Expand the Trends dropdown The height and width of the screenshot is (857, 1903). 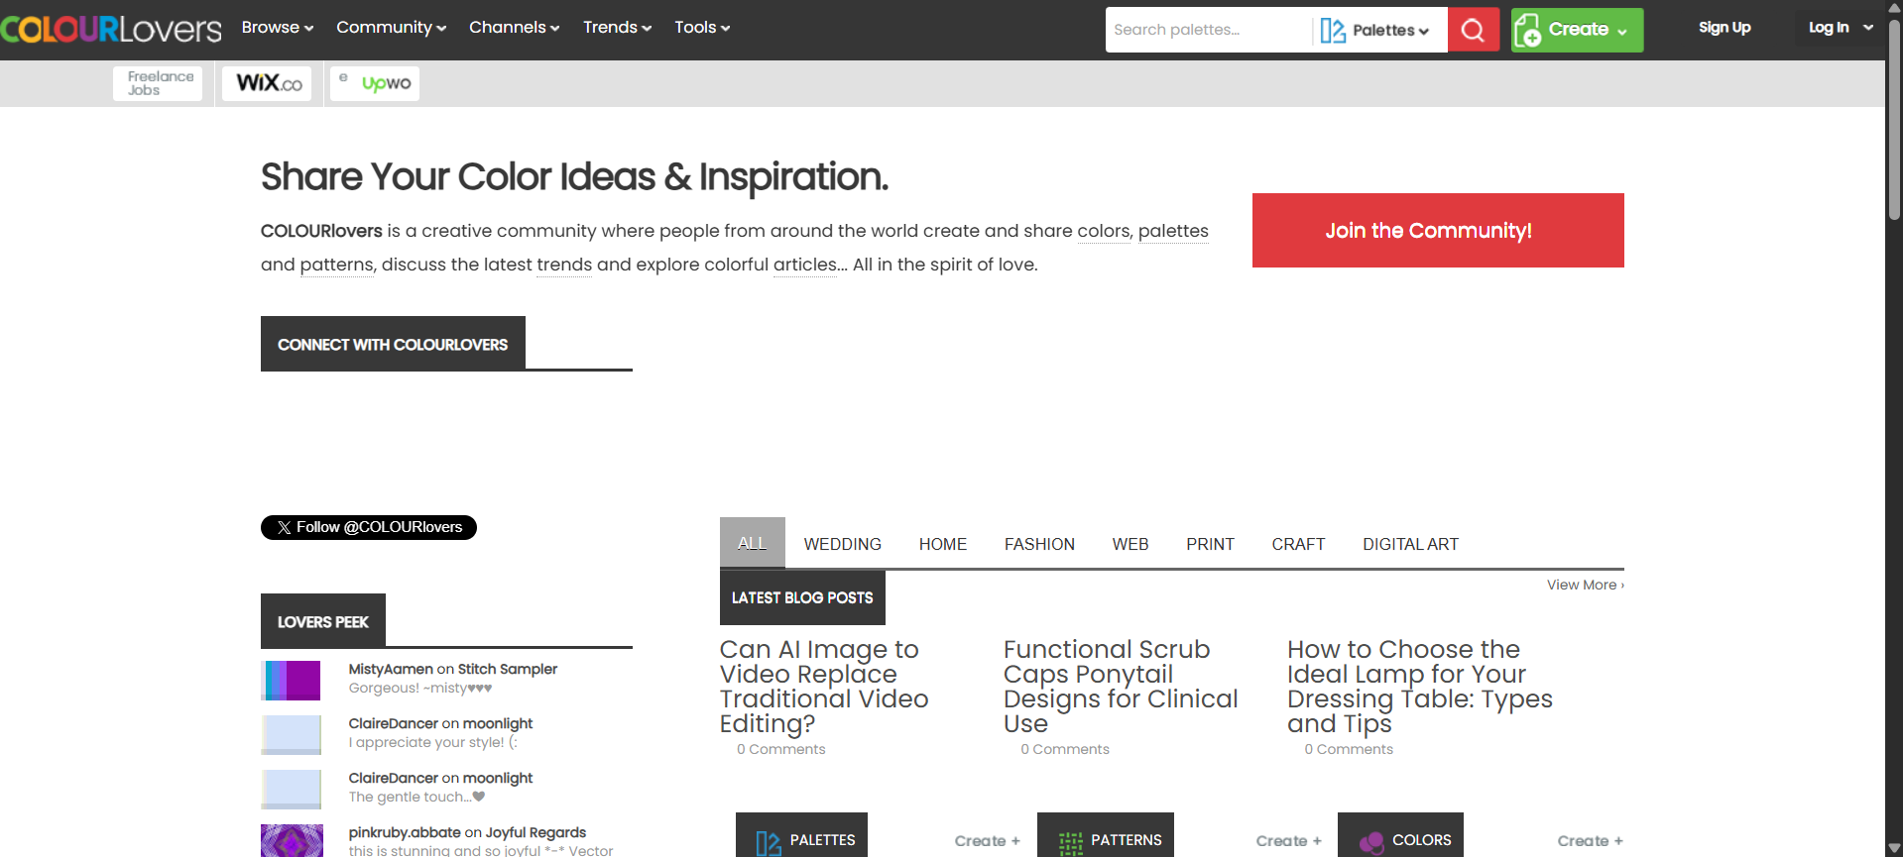[617, 28]
